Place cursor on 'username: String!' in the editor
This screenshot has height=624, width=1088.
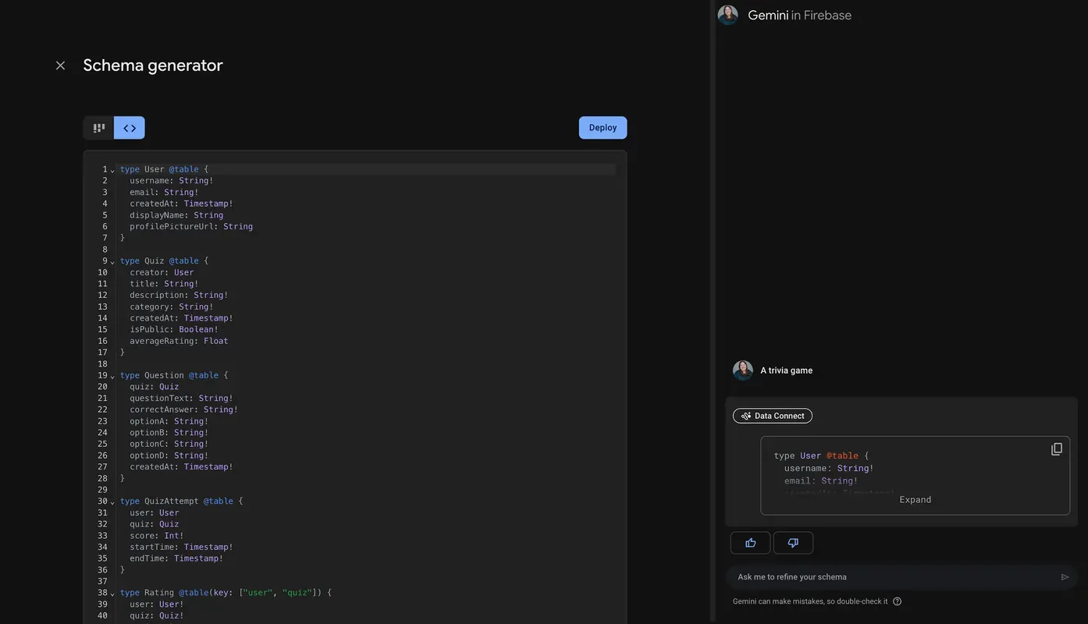pyautogui.click(x=172, y=181)
